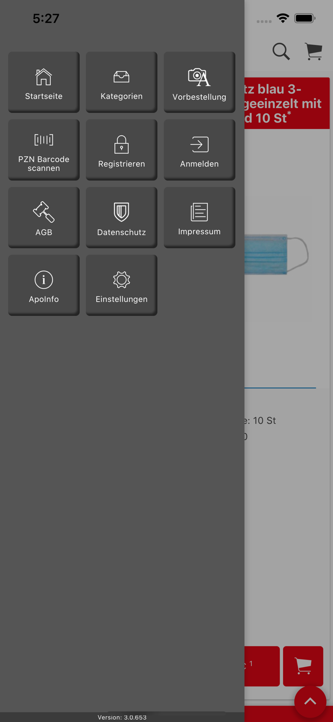Open Registrieren padlock tile
Image resolution: width=333 pixels, height=722 pixels.
tap(122, 150)
